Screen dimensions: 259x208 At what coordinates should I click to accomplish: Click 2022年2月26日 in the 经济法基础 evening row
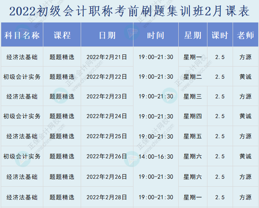click(x=107, y=177)
